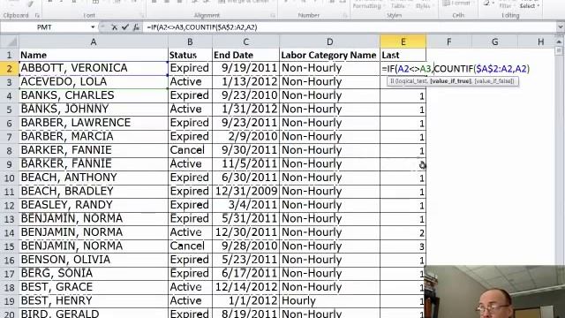The height and width of the screenshot is (318, 565).
Task: Select cell BEACH, BRADLEY
Action: (94, 192)
